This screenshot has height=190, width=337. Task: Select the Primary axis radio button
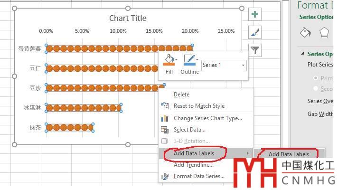[316, 78]
